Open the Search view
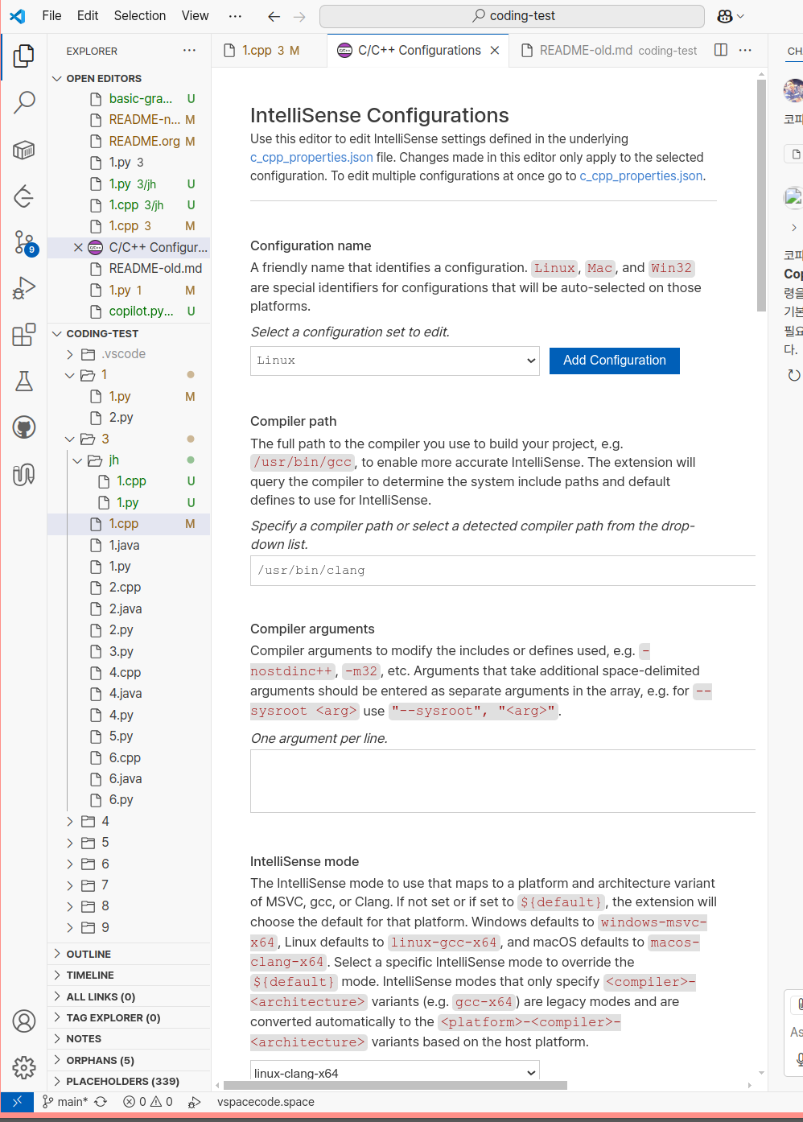803x1122 pixels. [24, 102]
